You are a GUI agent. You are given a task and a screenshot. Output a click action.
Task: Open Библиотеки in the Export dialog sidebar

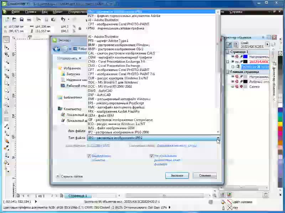(73, 97)
